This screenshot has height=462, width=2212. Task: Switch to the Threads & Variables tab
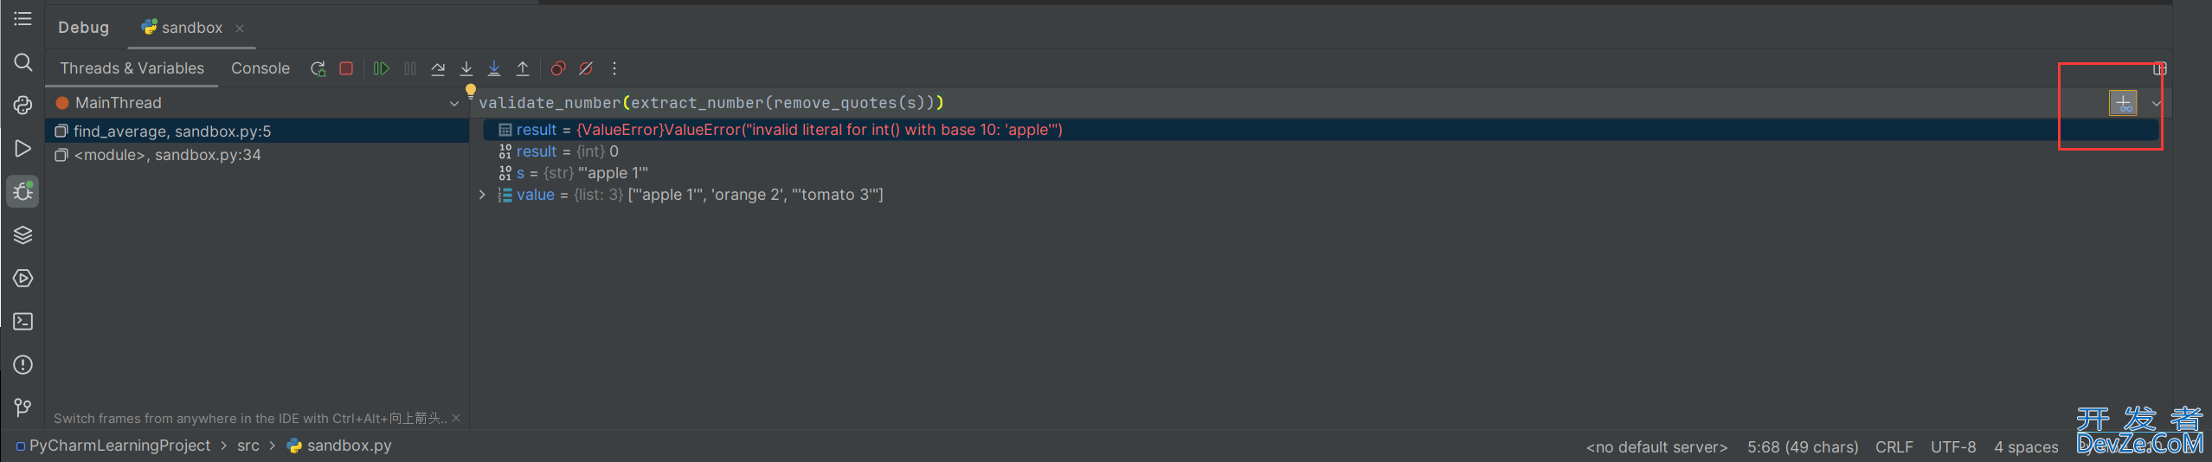coord(132,68)
